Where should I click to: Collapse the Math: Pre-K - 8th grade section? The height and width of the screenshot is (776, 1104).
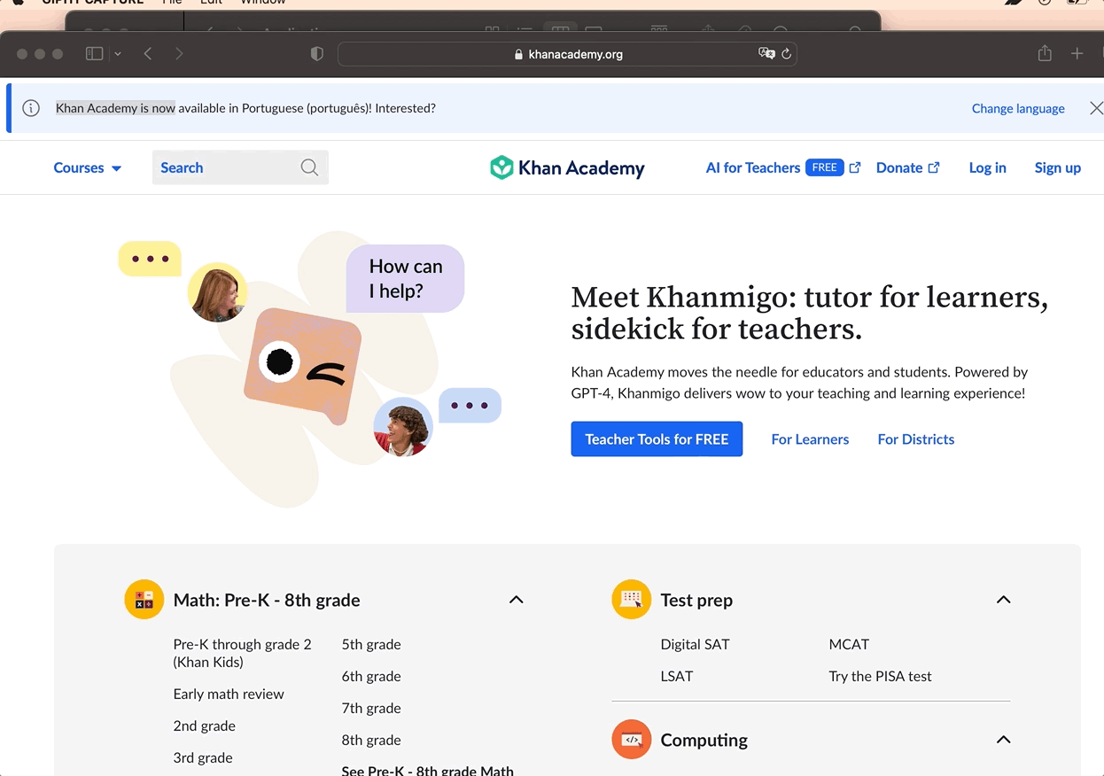(517, 600)
